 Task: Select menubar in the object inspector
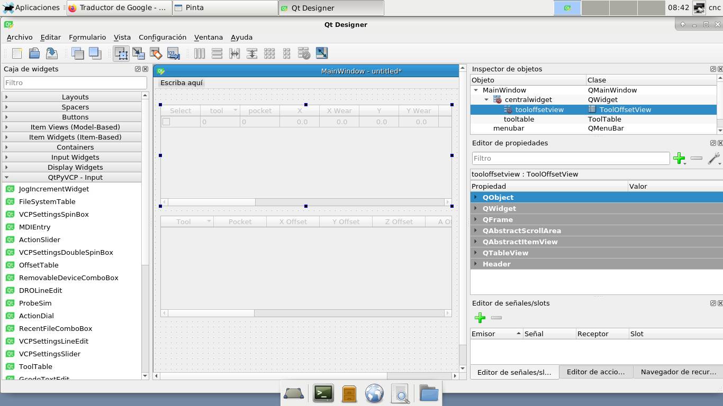coord(509,128)
